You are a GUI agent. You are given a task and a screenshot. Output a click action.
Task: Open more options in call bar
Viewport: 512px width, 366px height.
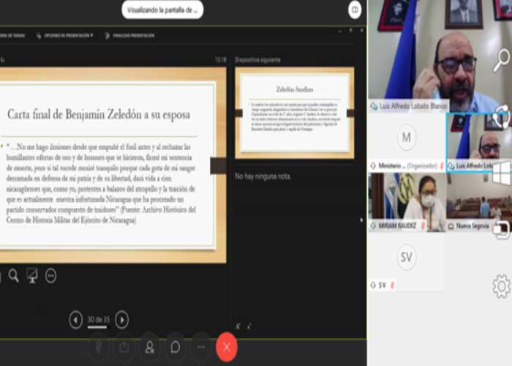point(200,346)
